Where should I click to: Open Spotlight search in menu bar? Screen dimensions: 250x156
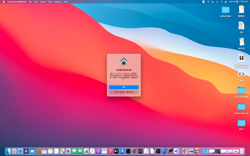pyautogui.click(x=222, y=2)
